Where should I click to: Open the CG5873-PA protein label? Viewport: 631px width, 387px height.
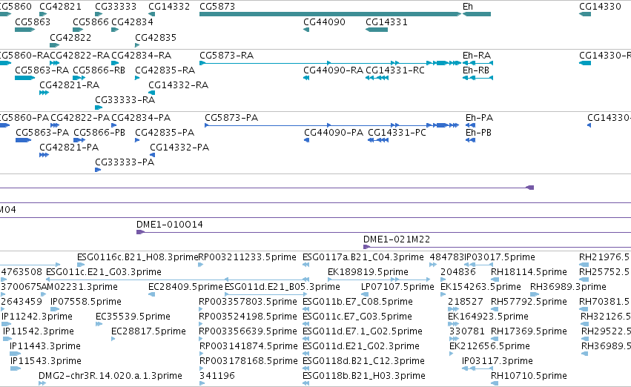pos(231,117)
